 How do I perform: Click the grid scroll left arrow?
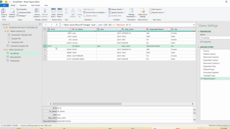pyautogui.click(x=50, y=104)
